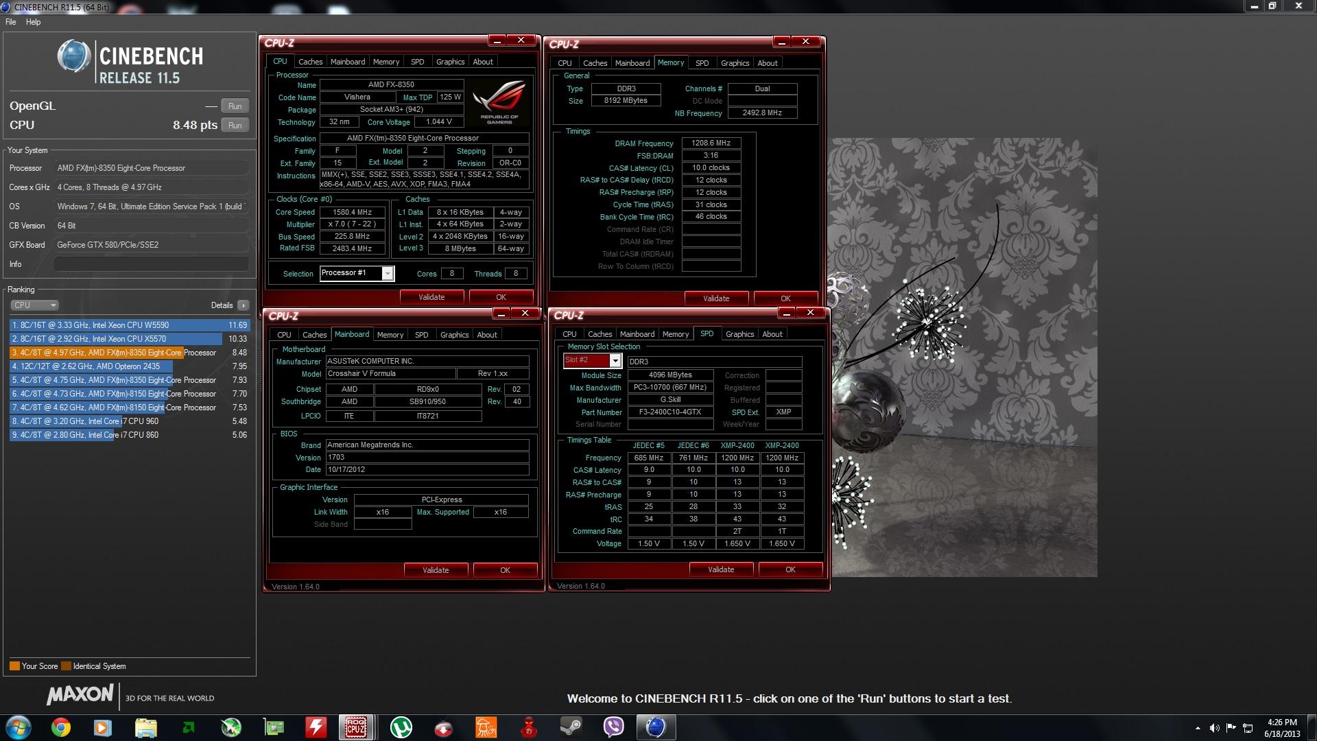The width and height of the screenshot is (1317, 741).
Task: Open the File menu in CINEBENCH
Action: click(x=11, y=22)
